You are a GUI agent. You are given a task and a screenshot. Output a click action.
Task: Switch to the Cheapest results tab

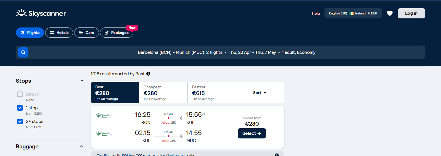163,93
